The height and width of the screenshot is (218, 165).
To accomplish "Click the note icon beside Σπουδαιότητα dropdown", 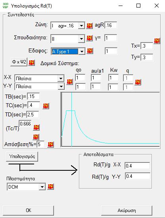I will (x=90, y=38).
